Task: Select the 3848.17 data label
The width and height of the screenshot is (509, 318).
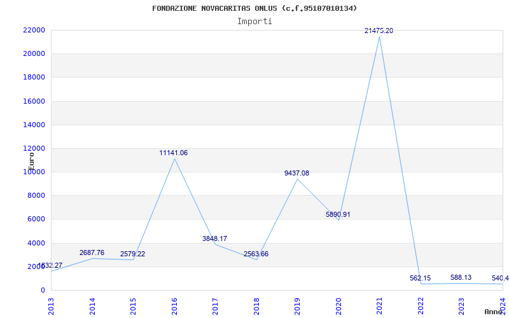Action: coord(214,239)
